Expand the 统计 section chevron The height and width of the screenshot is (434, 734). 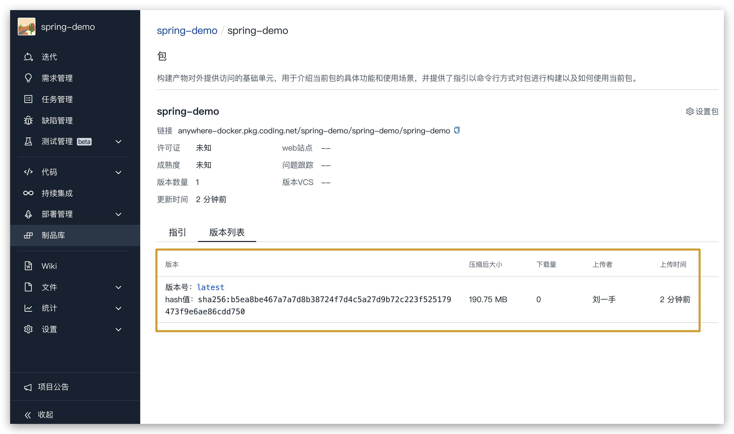tap(118, 308)
